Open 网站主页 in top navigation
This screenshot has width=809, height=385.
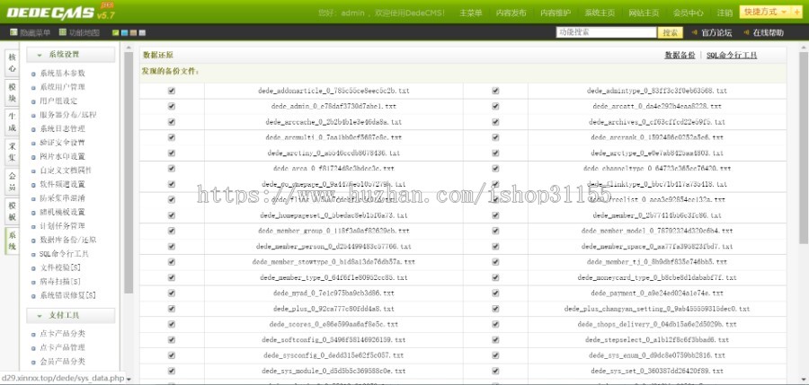[x=644, y=13]
